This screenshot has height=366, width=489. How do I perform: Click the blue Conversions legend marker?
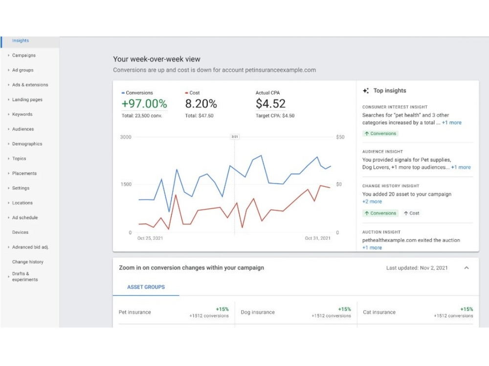coord(123,93)
